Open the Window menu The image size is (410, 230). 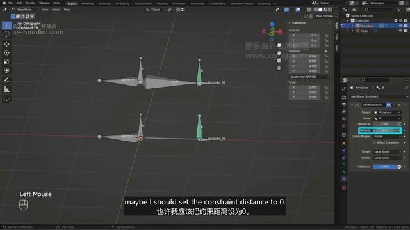[44, 3]
